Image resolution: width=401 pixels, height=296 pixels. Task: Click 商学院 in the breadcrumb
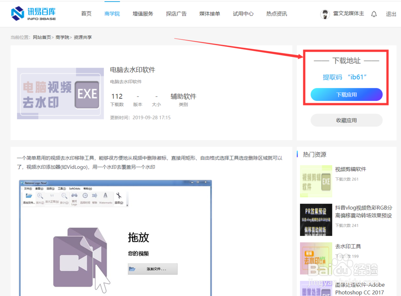pos(63,37)
